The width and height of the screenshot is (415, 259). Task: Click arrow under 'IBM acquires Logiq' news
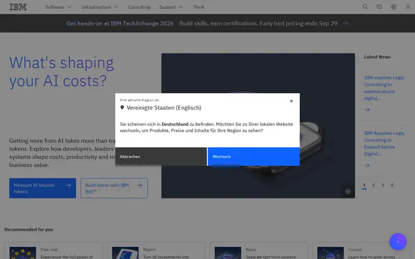[x=367, y=110]
